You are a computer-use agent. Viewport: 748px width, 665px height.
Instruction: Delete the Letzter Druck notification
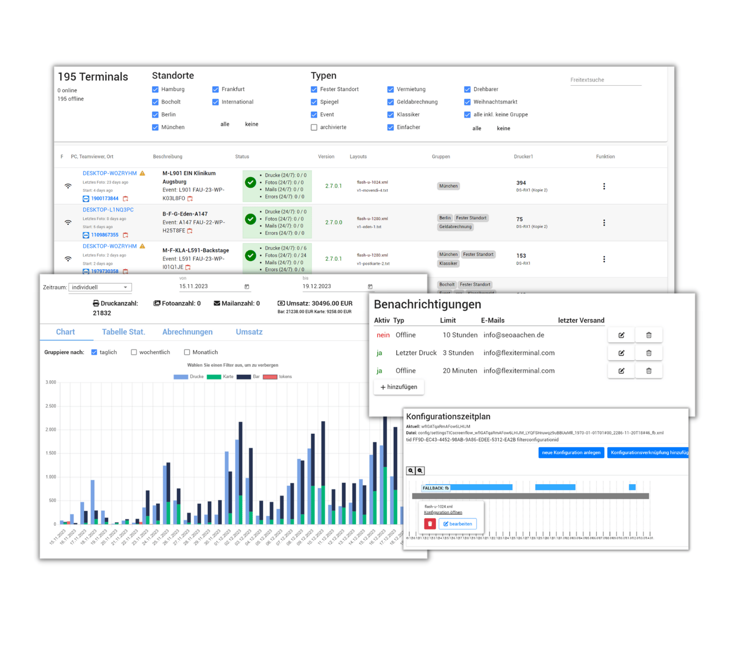click(x=649, y=353)
